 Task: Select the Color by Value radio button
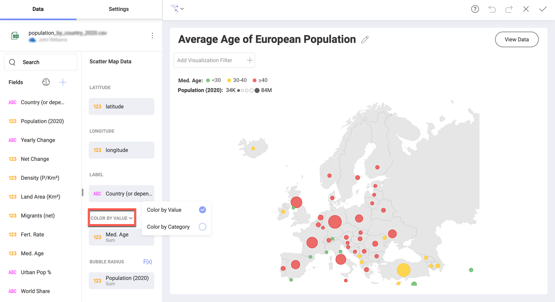202,209
